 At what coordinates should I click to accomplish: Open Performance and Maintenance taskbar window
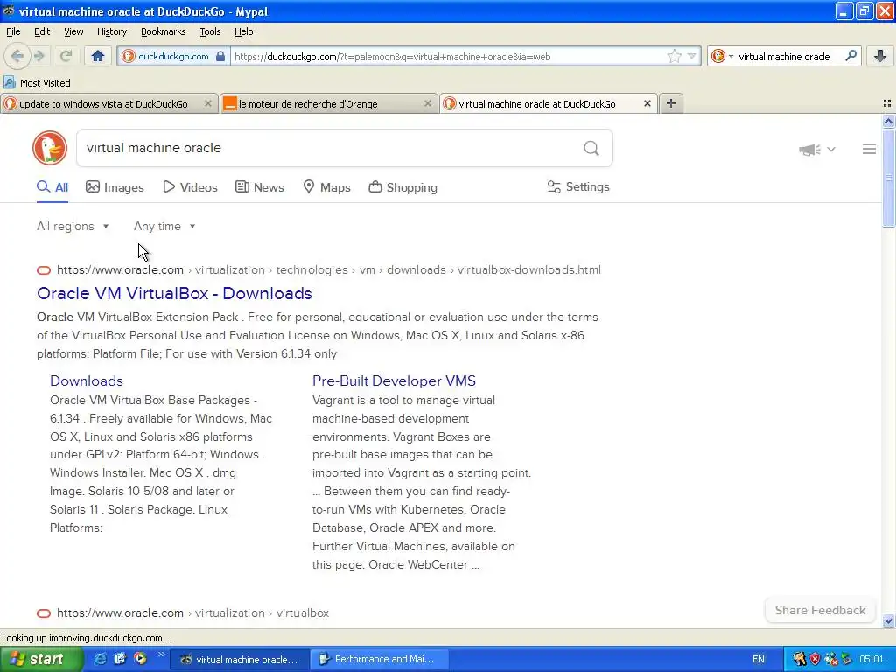(380, 659)
